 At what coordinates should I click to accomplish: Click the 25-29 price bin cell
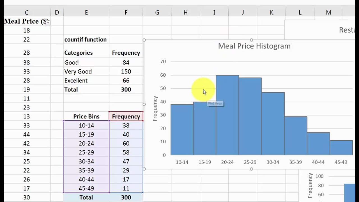pyautogui.click(x=86, y=152)
